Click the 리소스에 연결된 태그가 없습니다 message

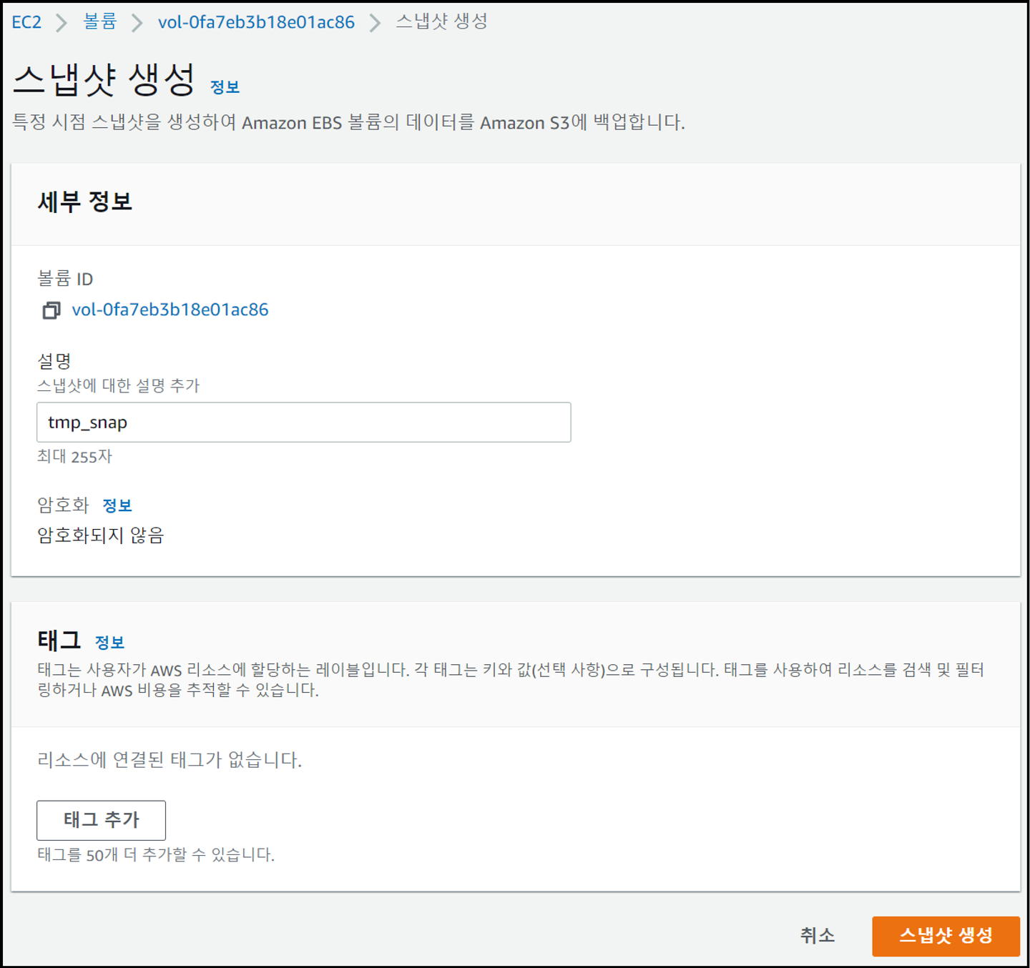(170, 759)
